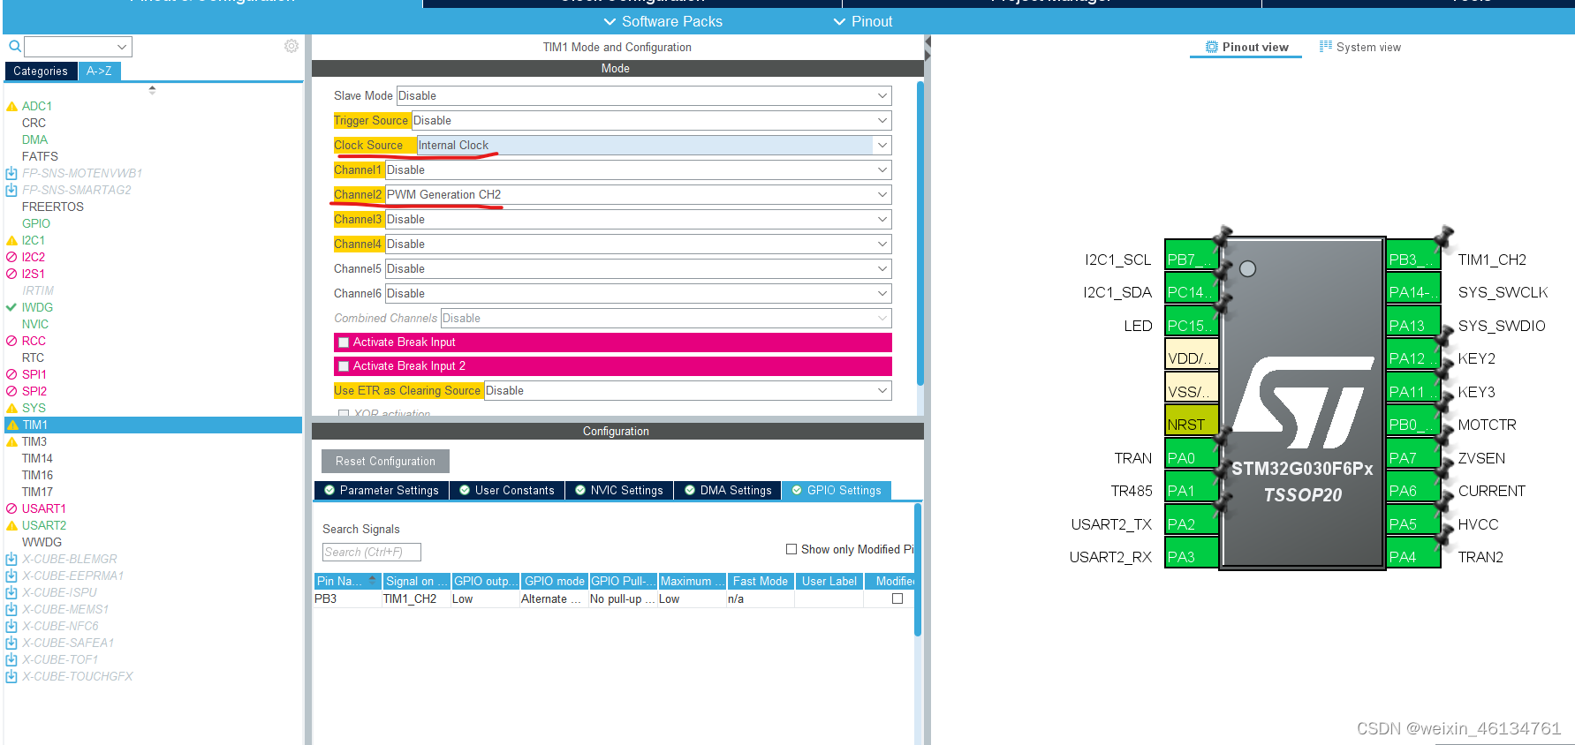
Task: Click the download icon beside X-CUBE-TOUCHGFX
Action: (11, 676)
